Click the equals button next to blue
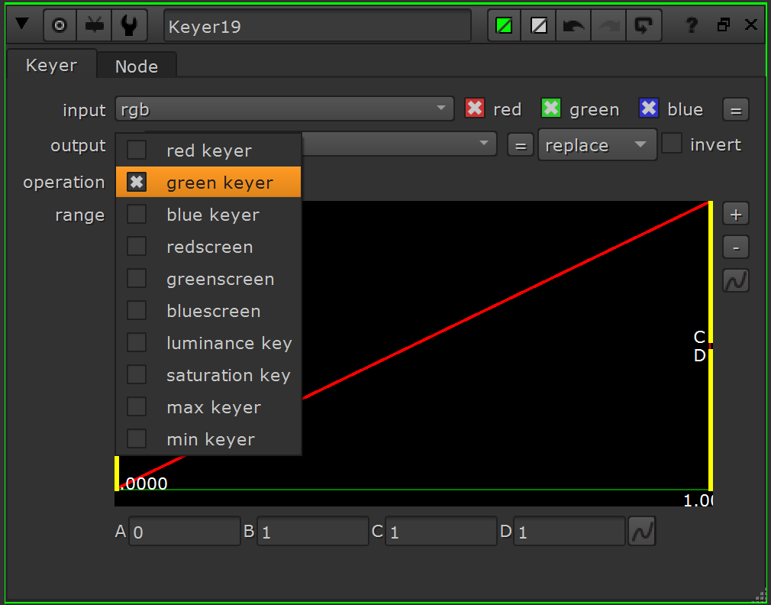The width and height of the screenshot is (771, 605). pyautogui.click(x=736, y=110)
